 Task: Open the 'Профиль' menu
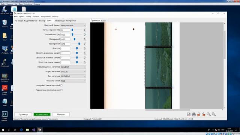click(x=36, y=16)
